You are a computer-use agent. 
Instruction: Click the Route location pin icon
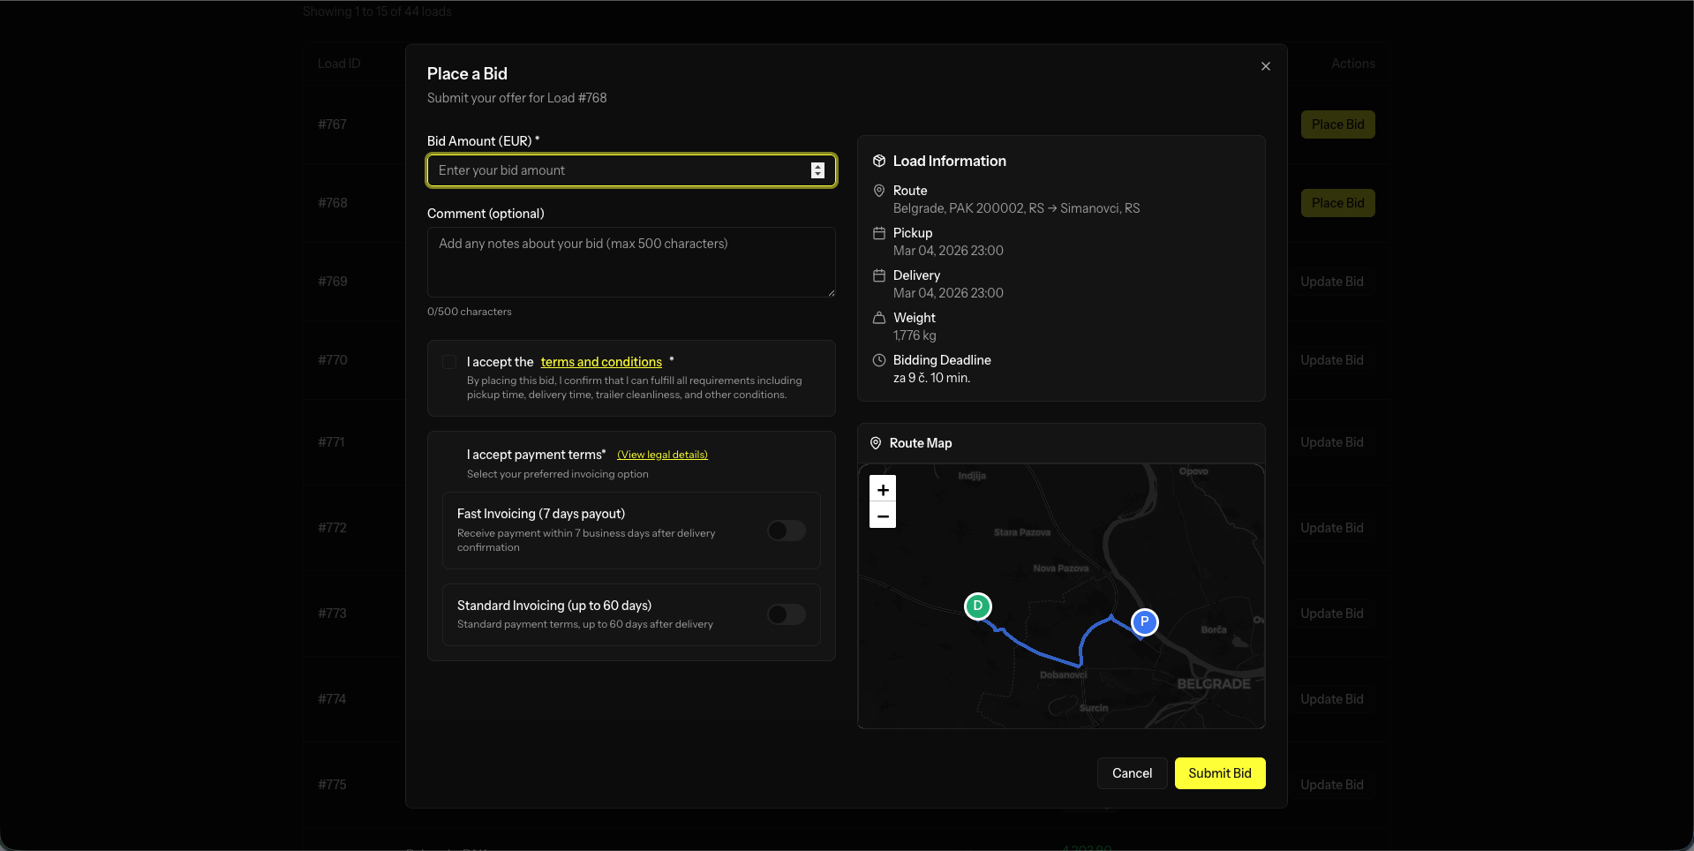pos(878,191)
